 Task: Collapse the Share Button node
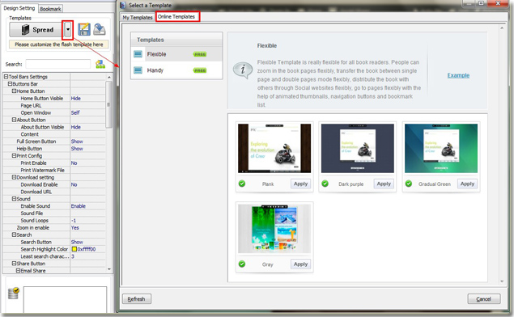coord(14,264)
